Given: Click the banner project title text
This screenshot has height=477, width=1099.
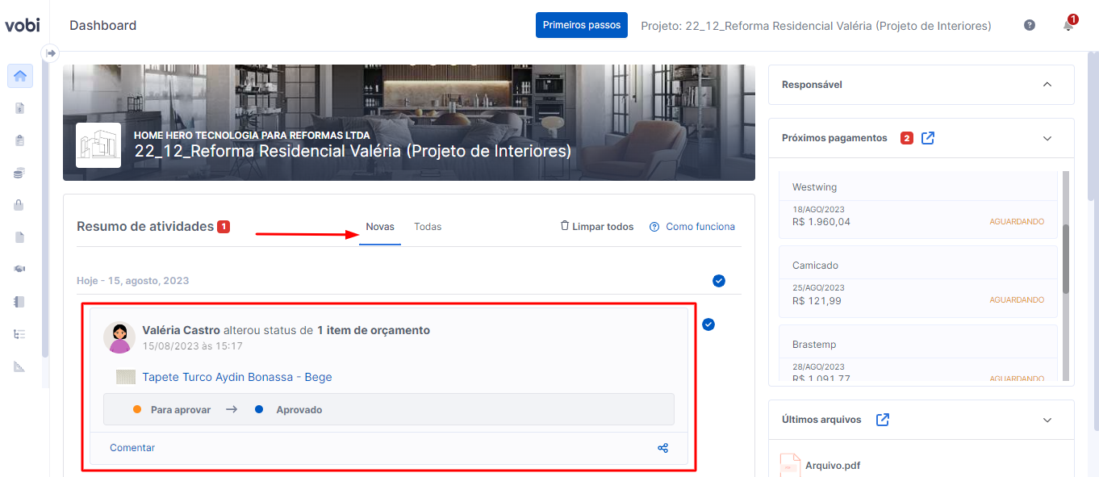Looking at the screenshot, I should [x=353, y=151].
